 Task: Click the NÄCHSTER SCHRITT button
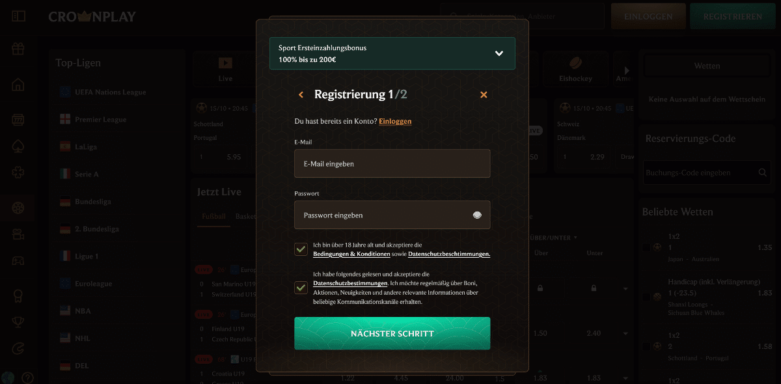point(392,333)
